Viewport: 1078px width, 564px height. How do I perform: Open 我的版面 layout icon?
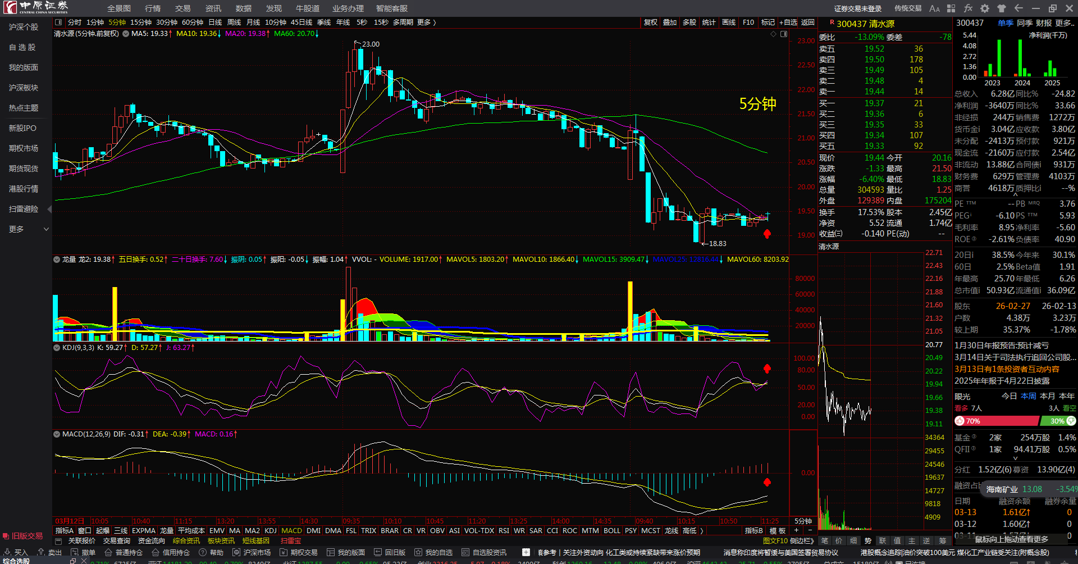(331, 552)
